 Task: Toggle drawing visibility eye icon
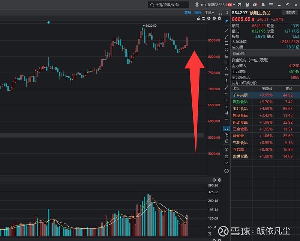click(226, 149)
